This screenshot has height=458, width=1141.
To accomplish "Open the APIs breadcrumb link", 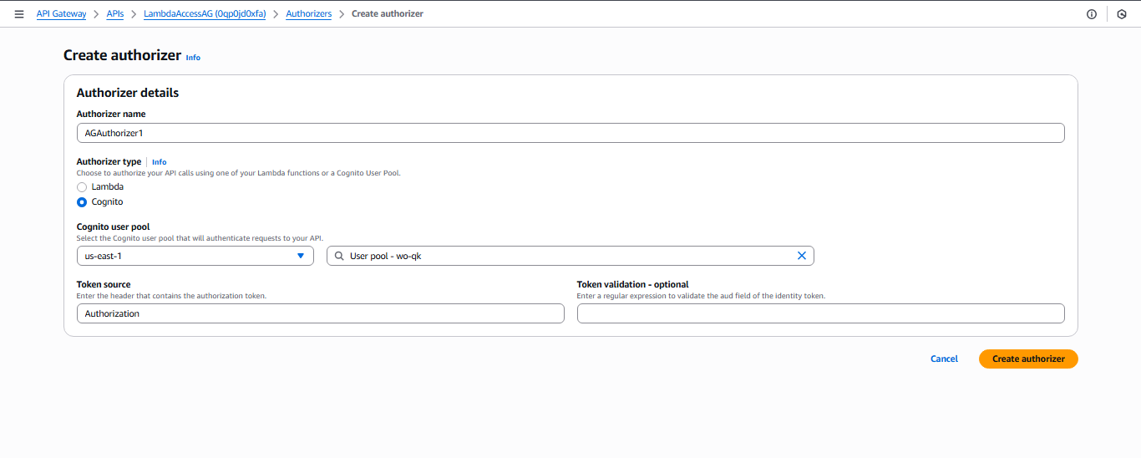I will (115, 14).
